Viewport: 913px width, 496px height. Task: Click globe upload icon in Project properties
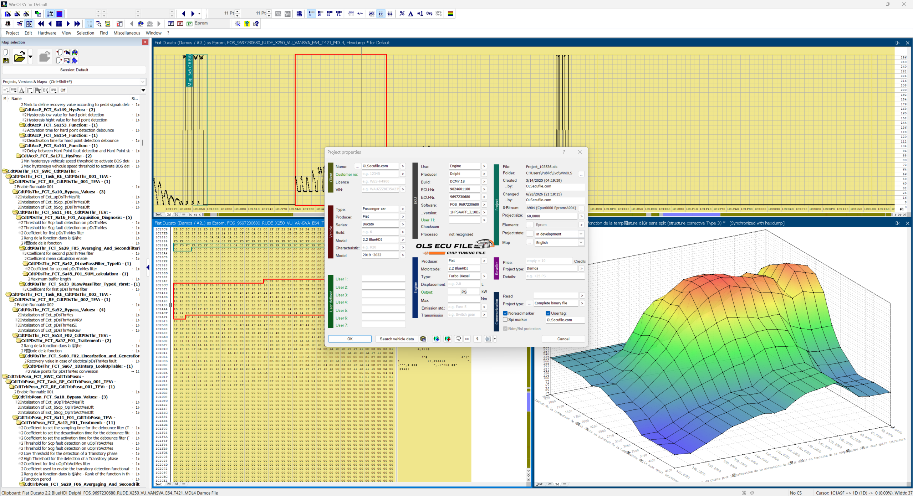[x=448, y=339]
